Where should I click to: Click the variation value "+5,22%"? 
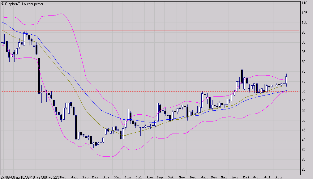click(x=54, y=177)
